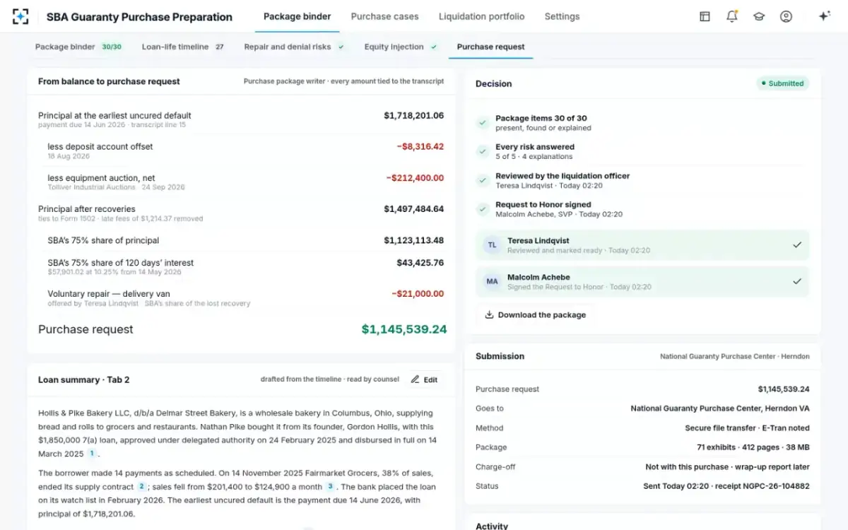
Task: Click the checkmark on Malcolm Achebe's card
Action: tap(797, 281)
